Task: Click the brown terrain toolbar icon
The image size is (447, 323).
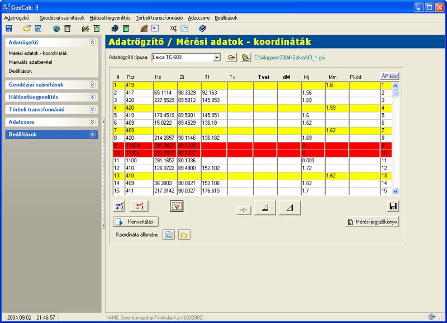Action: tap(144, 29)
